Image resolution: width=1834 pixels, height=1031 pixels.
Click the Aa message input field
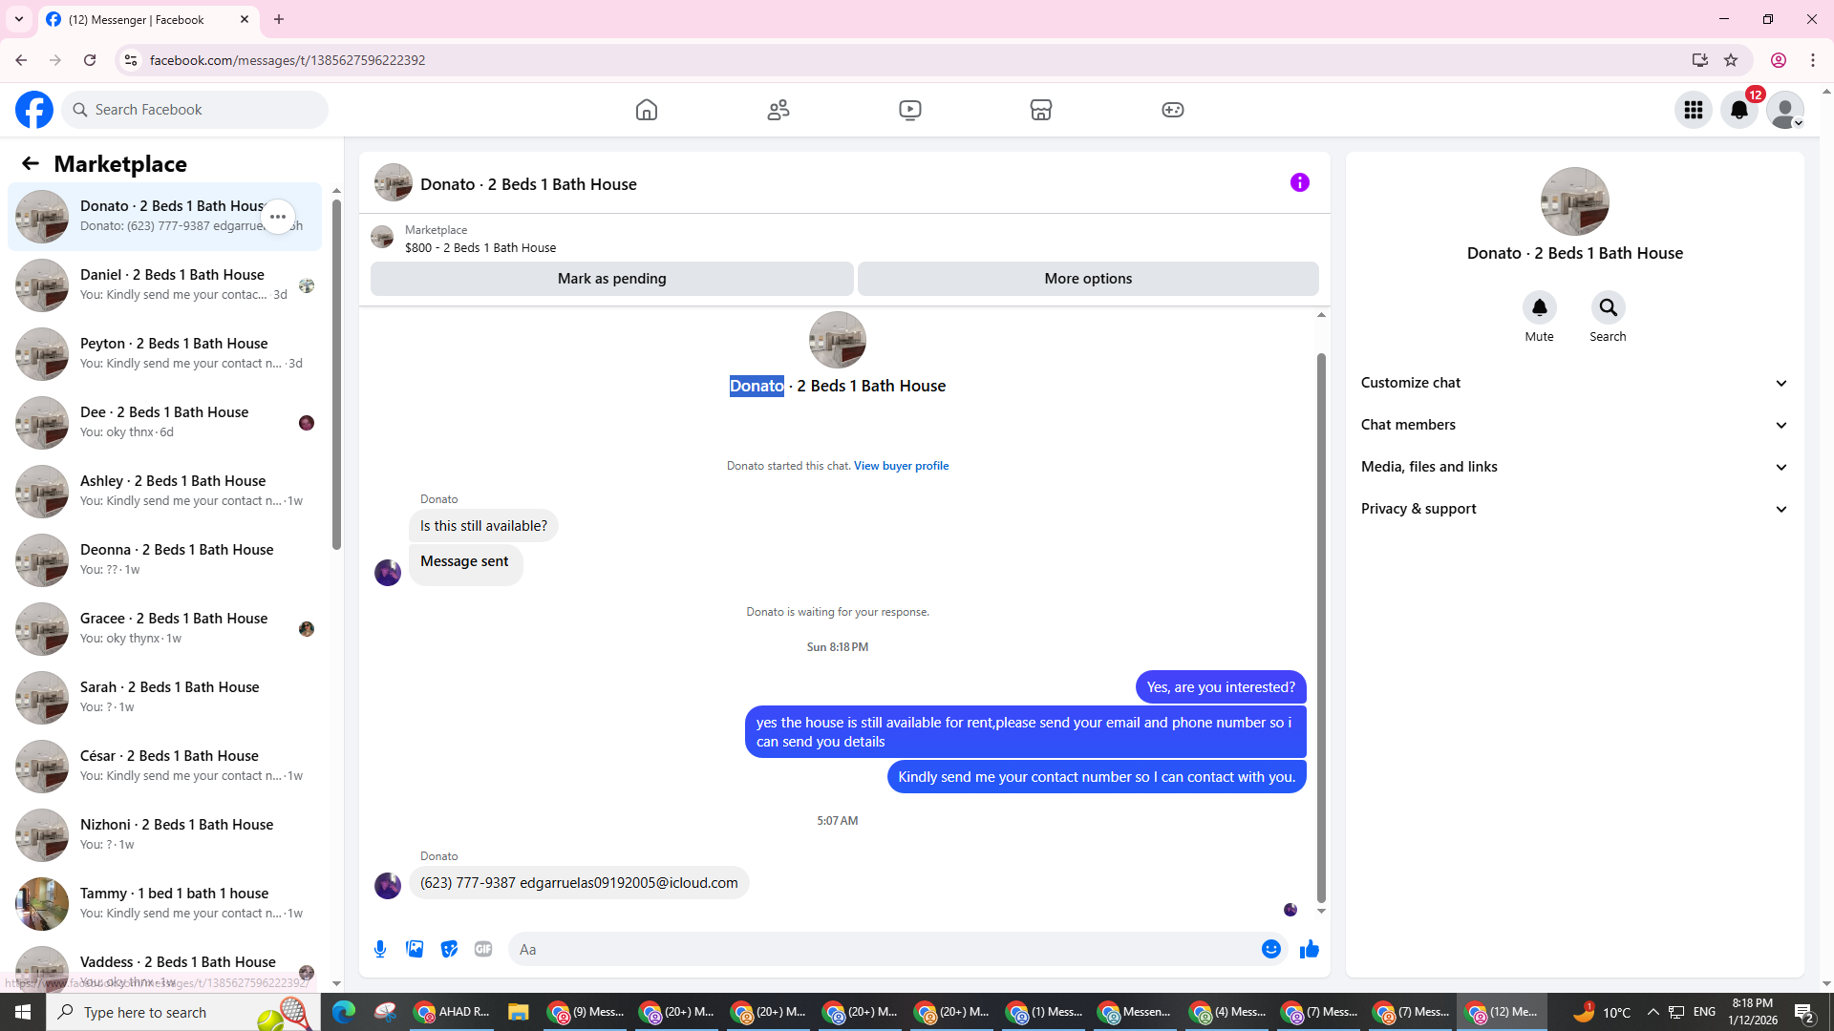coord(879,949)
